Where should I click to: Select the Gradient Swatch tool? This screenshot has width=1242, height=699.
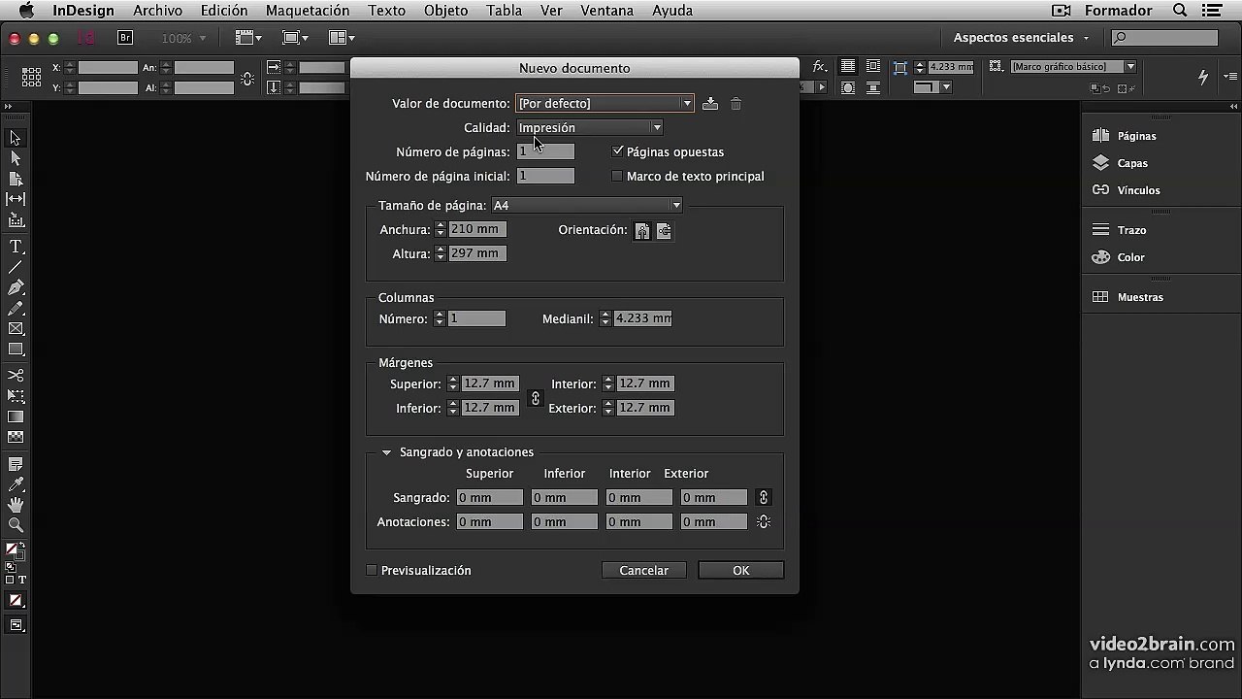[x=16, y=416]
